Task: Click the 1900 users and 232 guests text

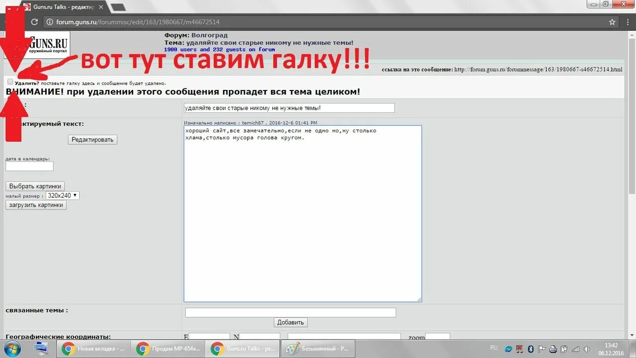Action: pyautogui.click(x=220, y=50)
